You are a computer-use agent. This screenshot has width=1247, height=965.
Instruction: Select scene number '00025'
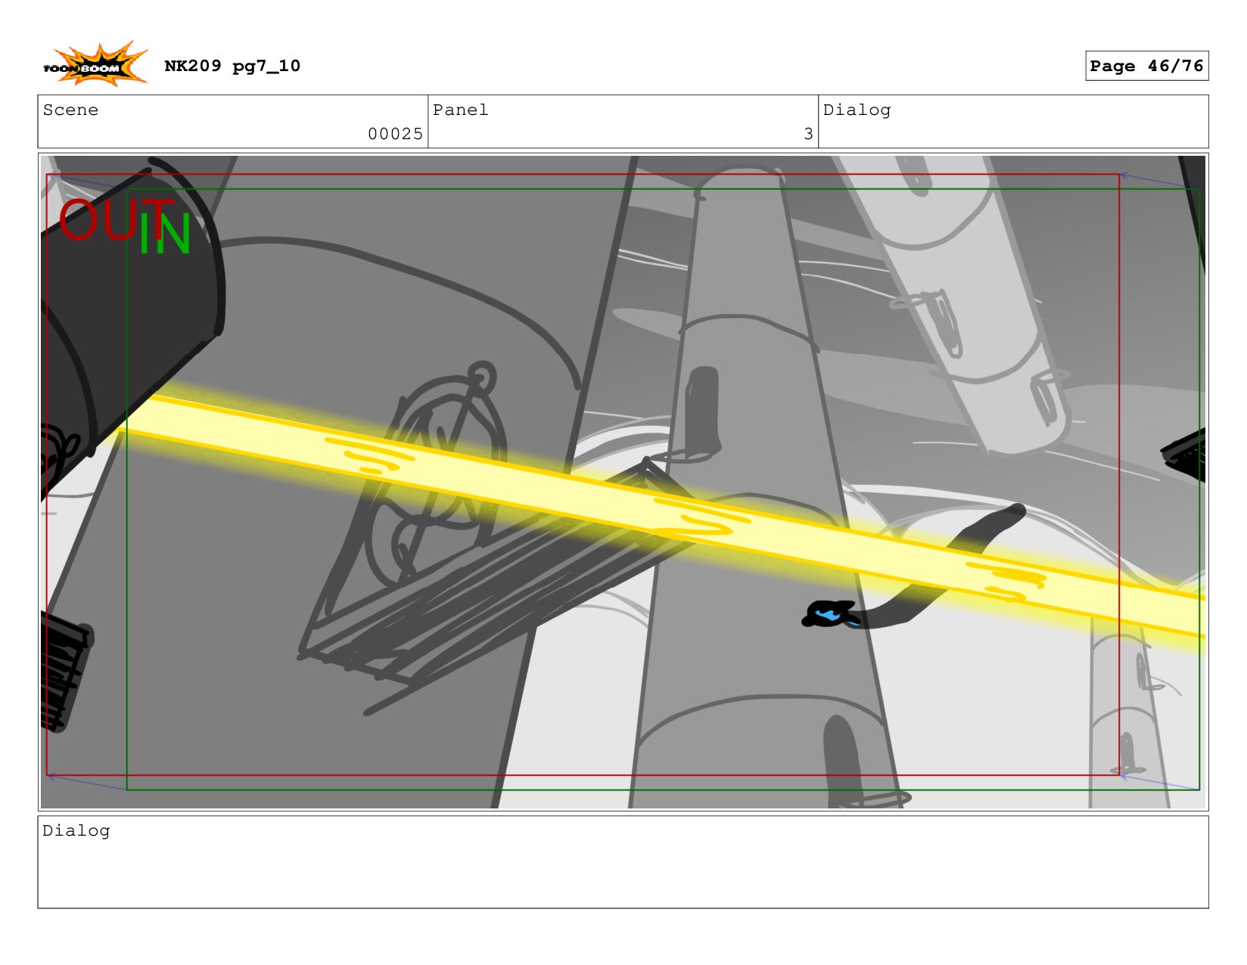coord(395,134)
